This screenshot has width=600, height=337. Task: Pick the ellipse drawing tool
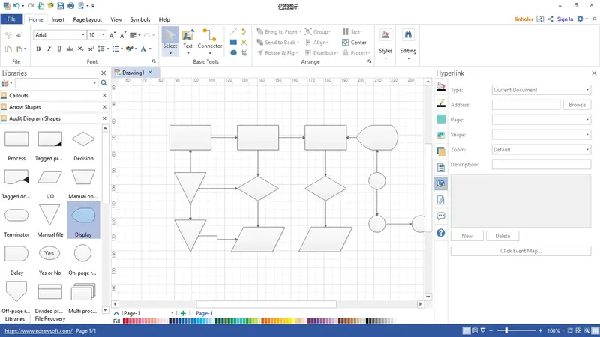[x=233, y=52]
